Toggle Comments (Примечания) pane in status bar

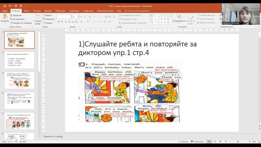point(197,142)
